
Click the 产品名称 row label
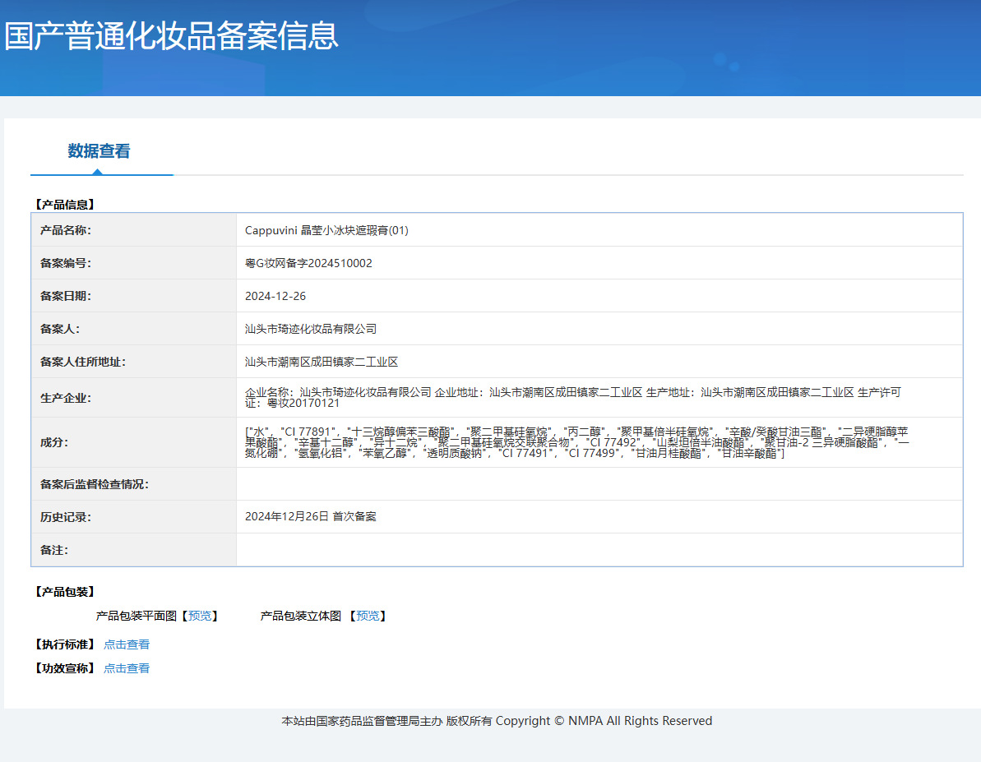click(66, 230)
